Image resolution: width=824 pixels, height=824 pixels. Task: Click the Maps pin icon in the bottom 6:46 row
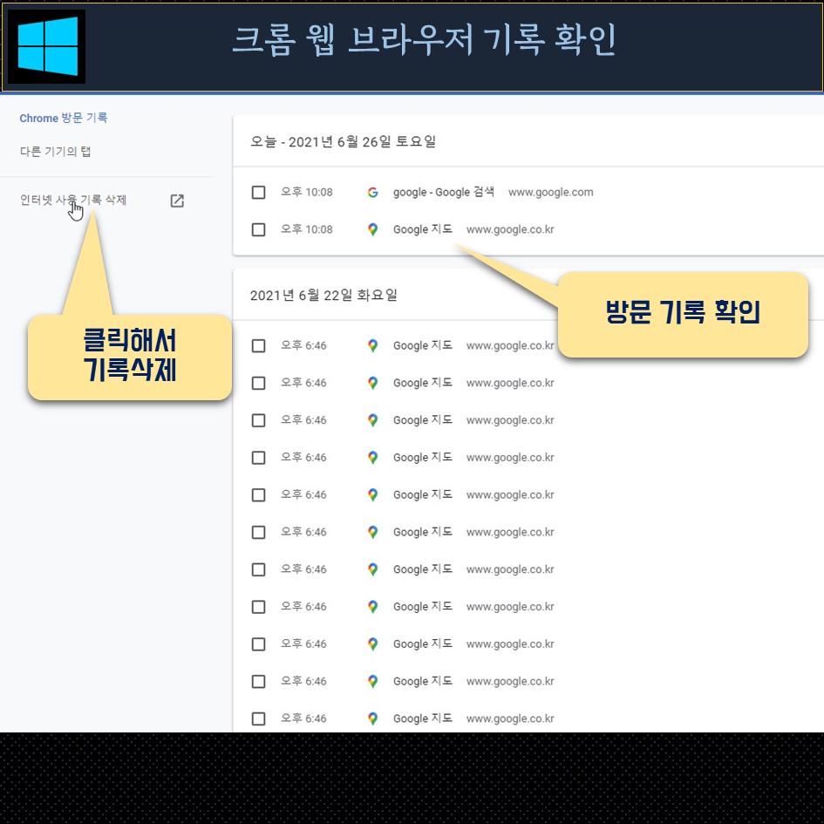[x=372, y=718]
